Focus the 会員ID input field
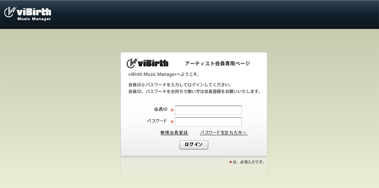 pos(208,110)
